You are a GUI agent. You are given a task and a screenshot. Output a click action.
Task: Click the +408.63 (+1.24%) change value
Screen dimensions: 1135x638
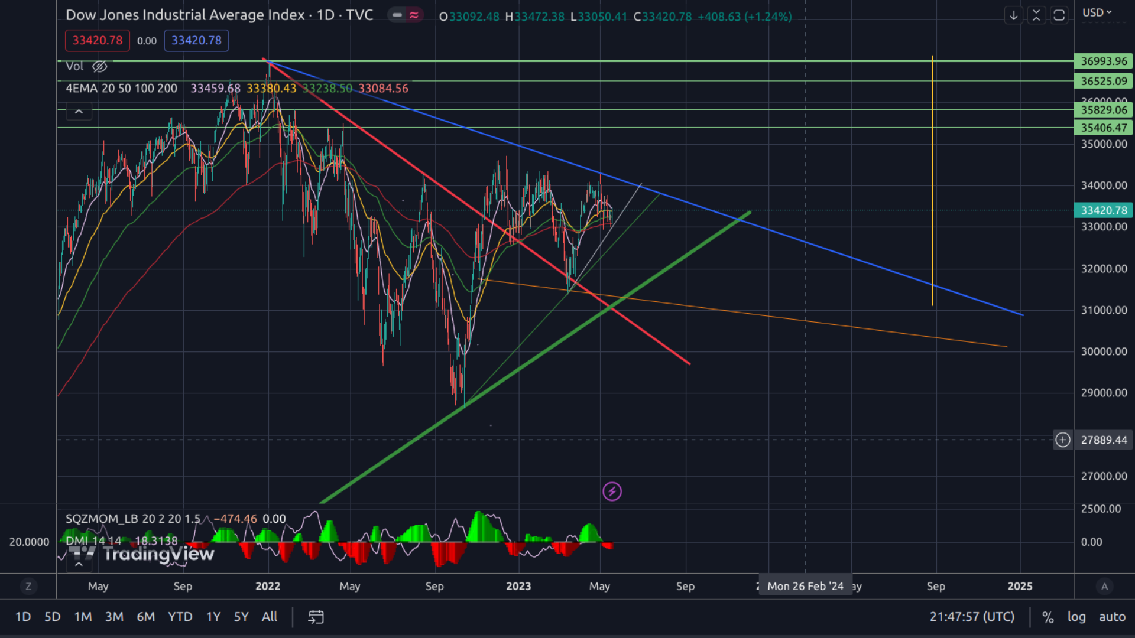pyautogui.click(x=745, y=17)
